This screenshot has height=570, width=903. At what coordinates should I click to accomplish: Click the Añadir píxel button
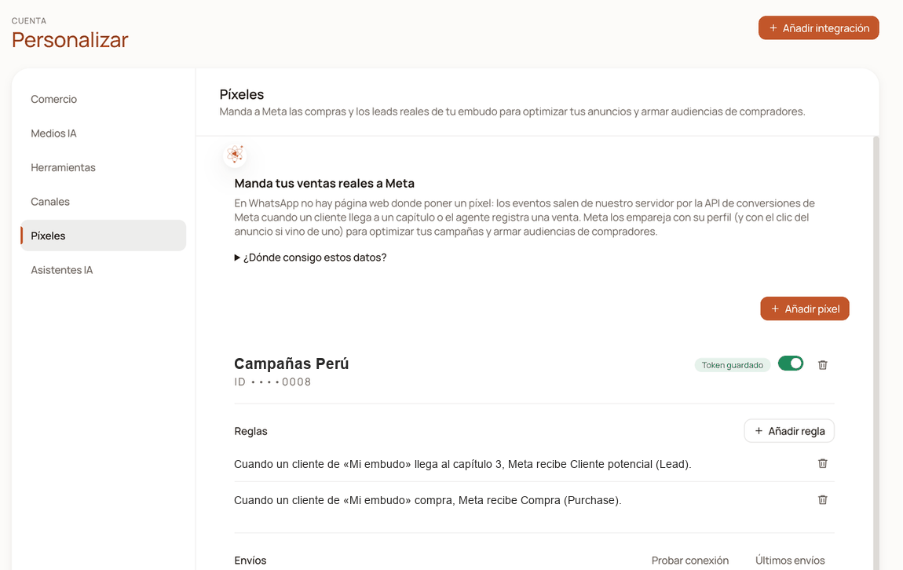(805, 309)
